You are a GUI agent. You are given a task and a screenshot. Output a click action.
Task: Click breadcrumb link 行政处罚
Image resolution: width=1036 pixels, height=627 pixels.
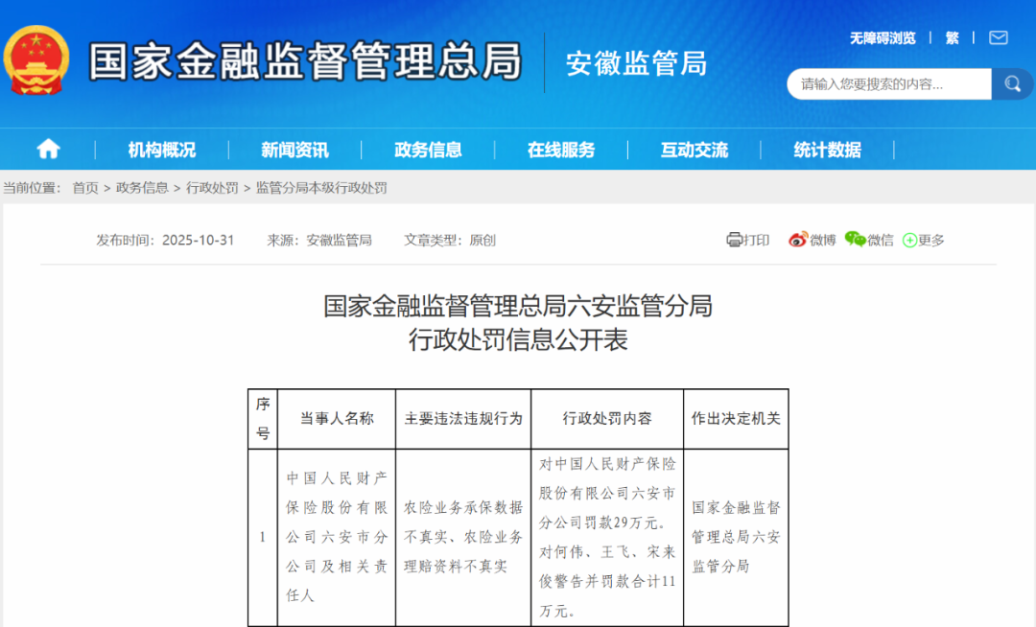tap(212, 188)
